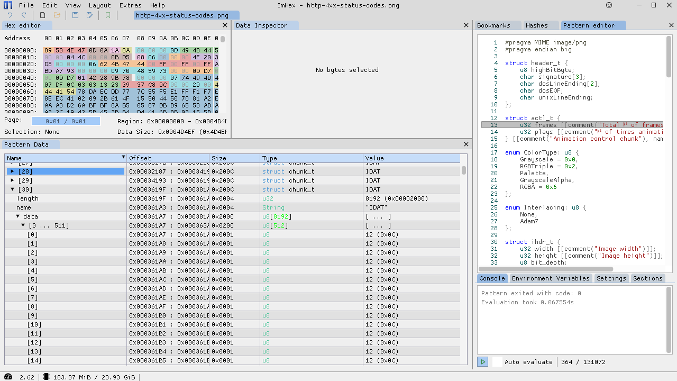Click the Save As edit-disk icon
This screenshot has width=677, height=381.
90,15
